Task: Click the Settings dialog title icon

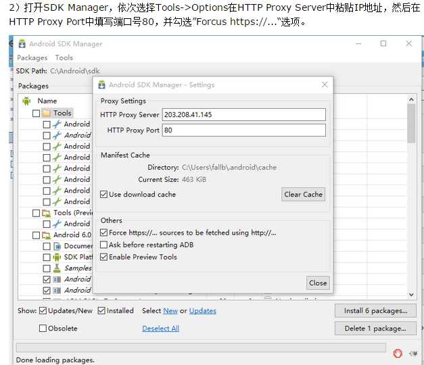Action: 101,84
